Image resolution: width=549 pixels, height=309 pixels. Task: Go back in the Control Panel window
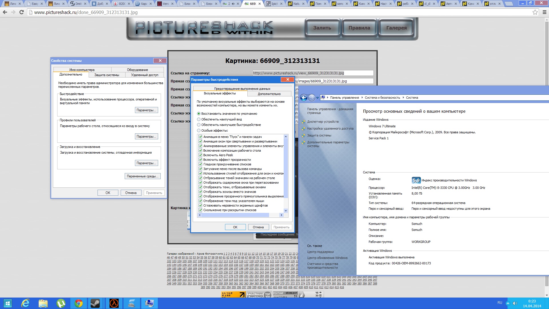tap(304, 98)
